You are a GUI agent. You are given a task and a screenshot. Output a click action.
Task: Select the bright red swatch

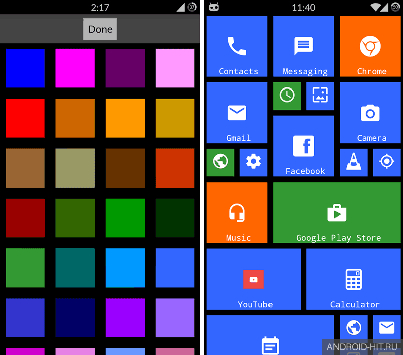tap(25, 118)
